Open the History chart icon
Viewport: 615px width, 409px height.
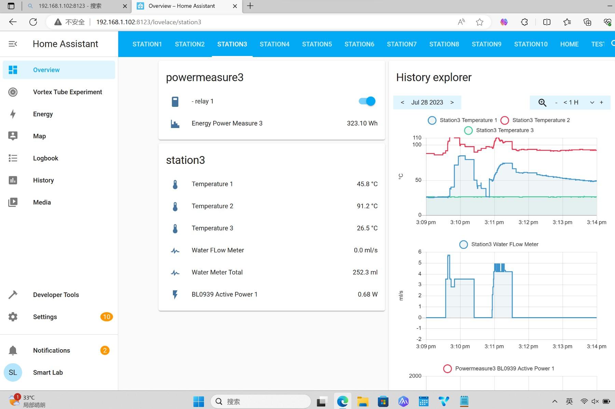coord(13,180)
